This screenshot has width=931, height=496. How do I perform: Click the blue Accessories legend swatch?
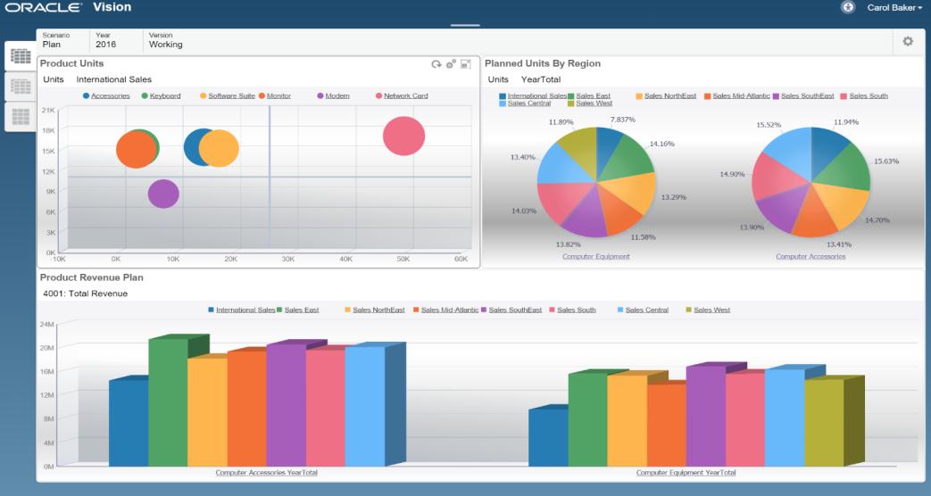(86, 95)
